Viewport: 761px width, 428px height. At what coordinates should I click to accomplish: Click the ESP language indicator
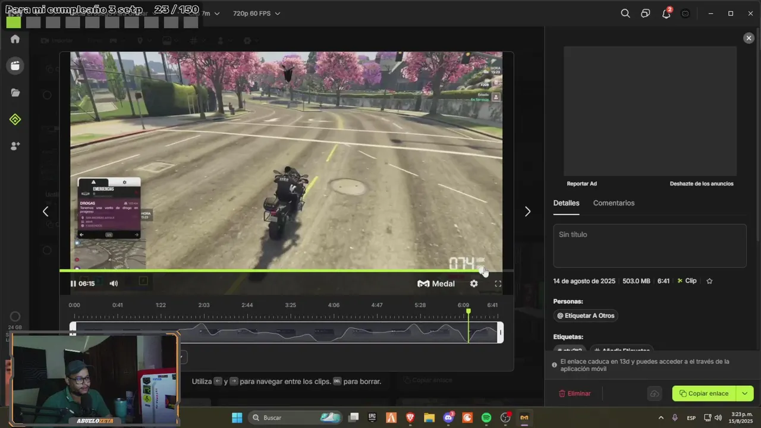pos(691,417)
